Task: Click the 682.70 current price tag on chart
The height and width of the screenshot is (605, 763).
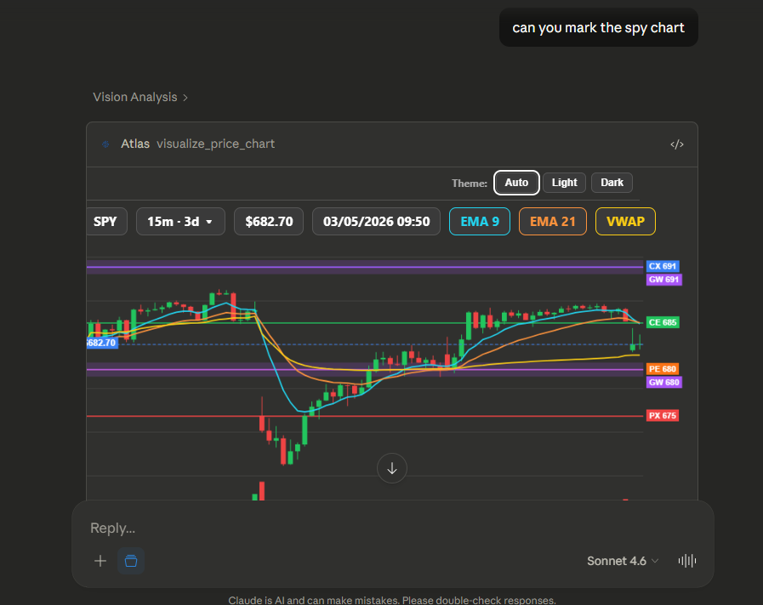Action: coord(102,342)
